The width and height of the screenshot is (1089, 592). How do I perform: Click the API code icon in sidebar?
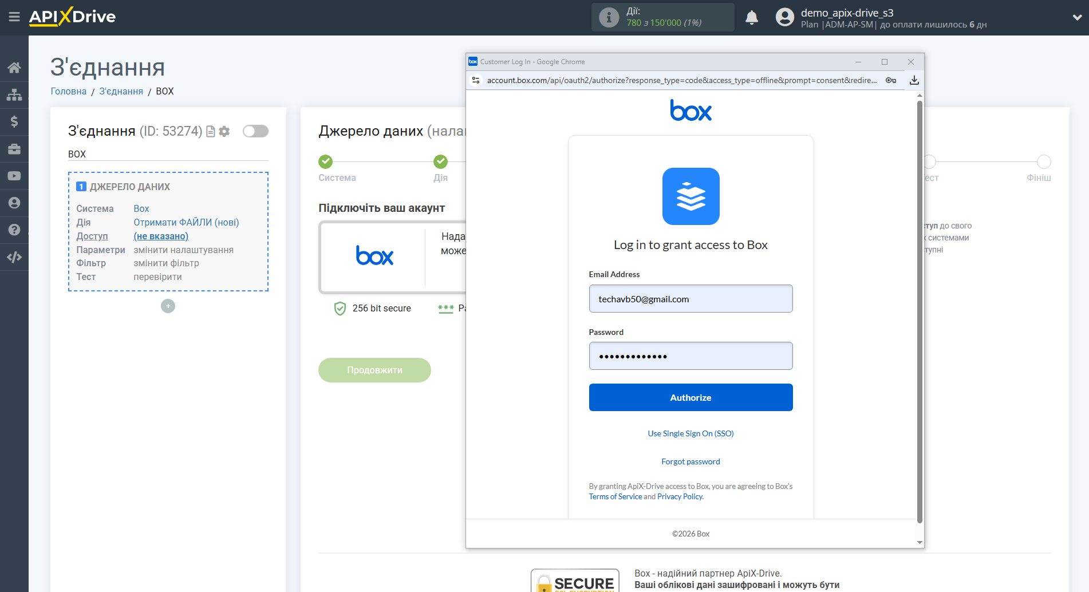pos(14,256)
